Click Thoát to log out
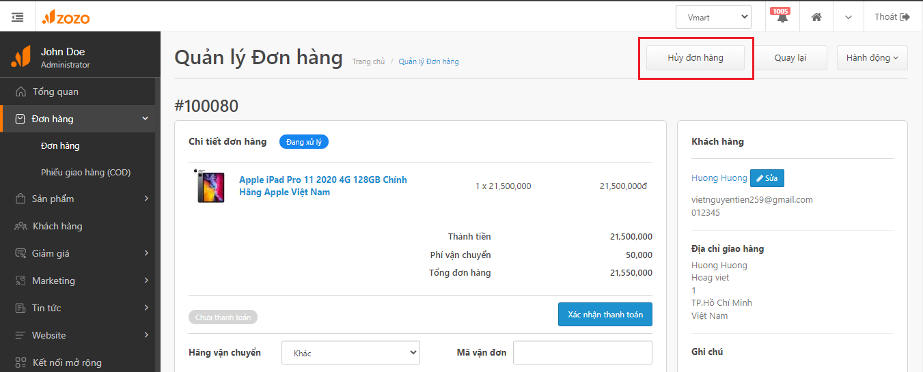Viewport: 923px width, 372px height. point(892,17)
